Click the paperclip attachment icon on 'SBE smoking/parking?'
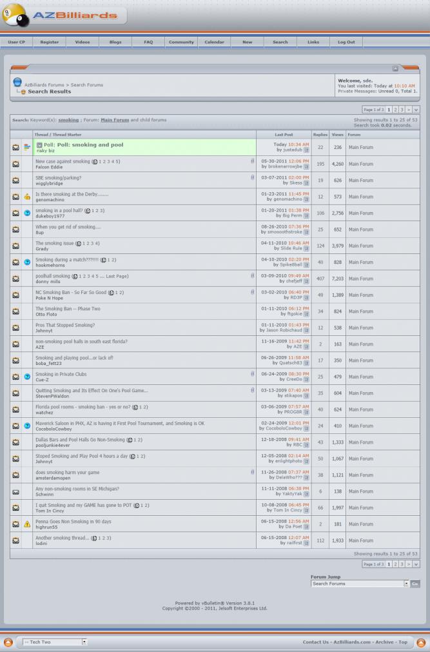430x652 pixels. (252, 177)
